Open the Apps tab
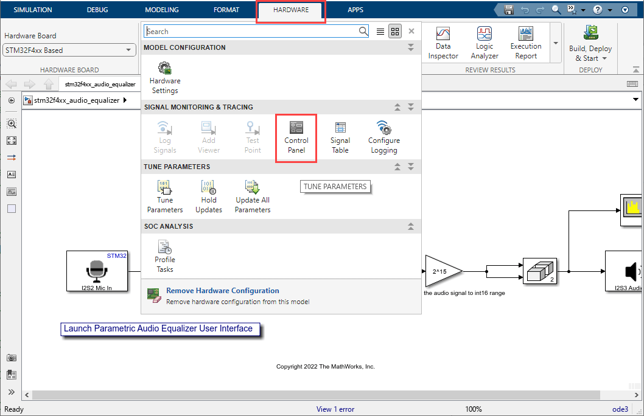 click(x=355, y=10)
